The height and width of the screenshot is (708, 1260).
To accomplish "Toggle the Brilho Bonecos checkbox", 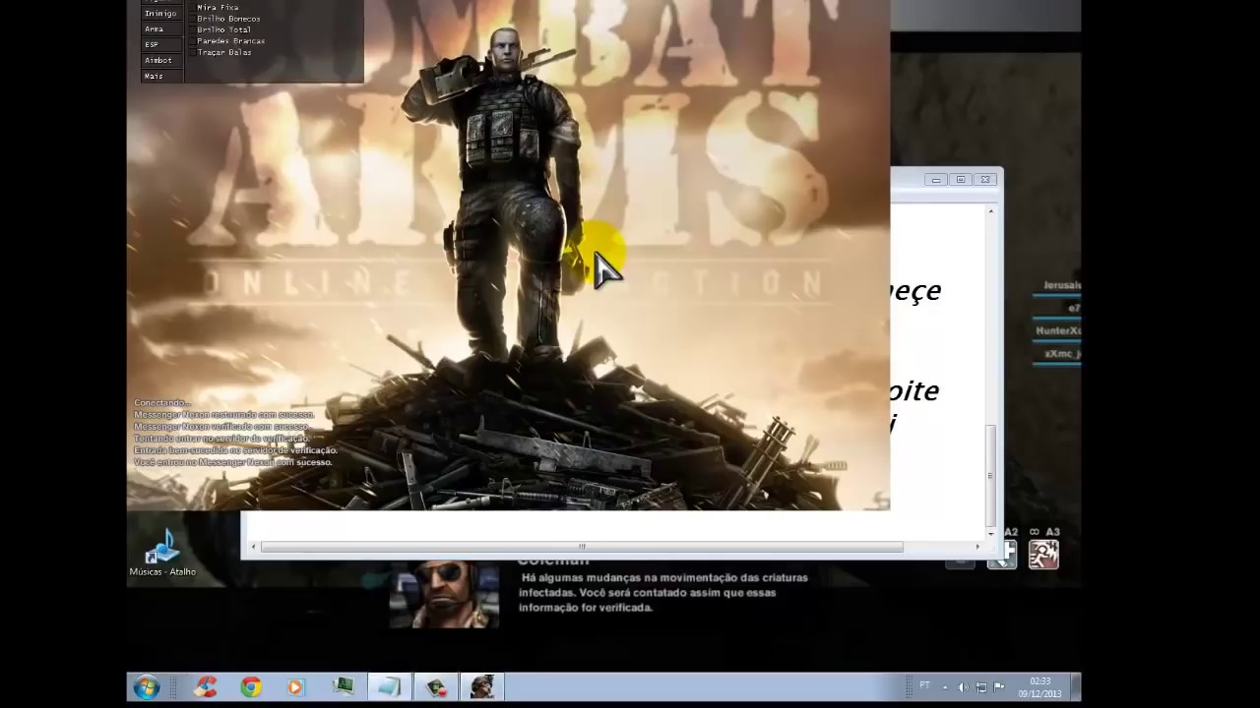I will [192, 19].
